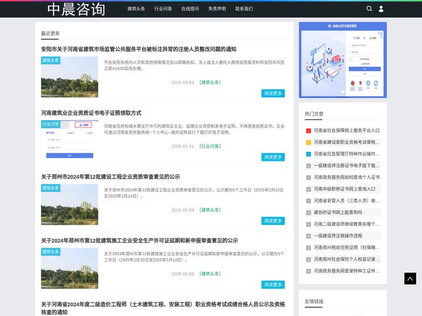Open hot article 河南郑州社会保险个人权益记录
The image size is (422, 316).
346,259
